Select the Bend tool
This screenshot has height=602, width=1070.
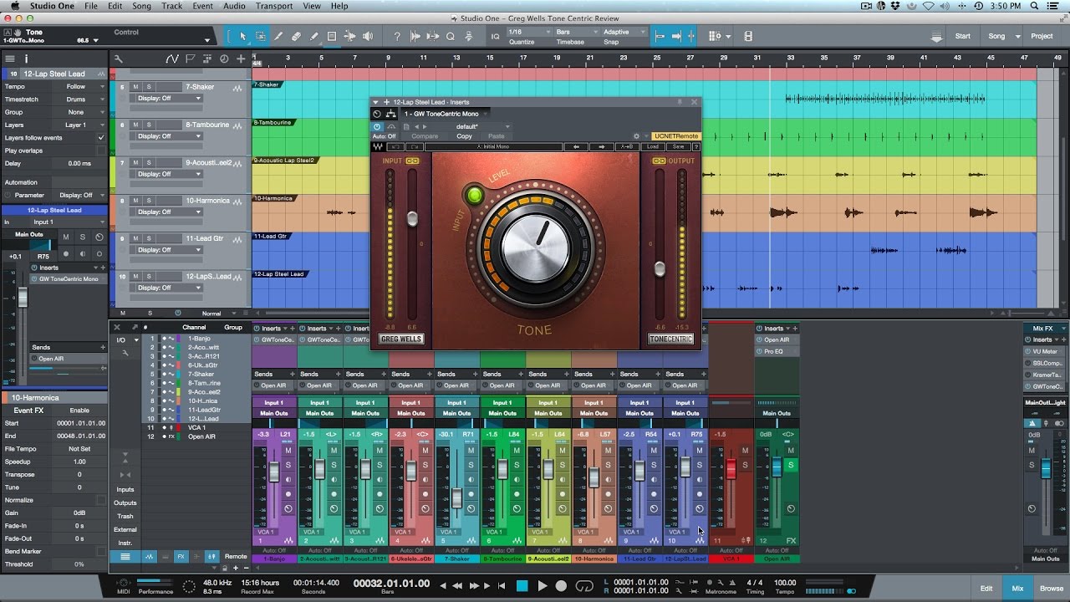(349, 36)
